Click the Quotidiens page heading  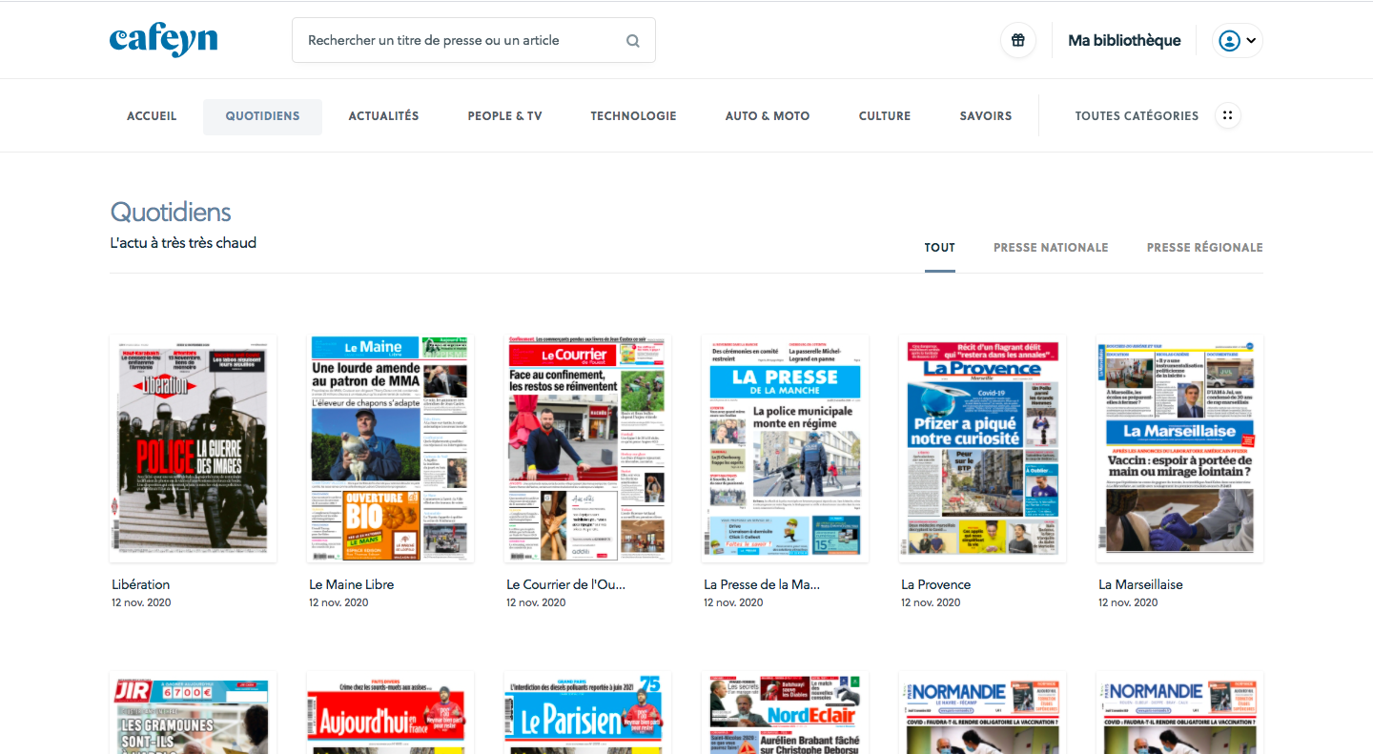171,212
